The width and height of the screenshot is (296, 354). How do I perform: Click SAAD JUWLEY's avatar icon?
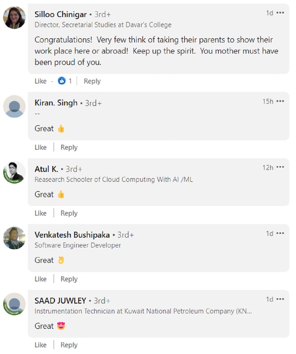(15, 304)
